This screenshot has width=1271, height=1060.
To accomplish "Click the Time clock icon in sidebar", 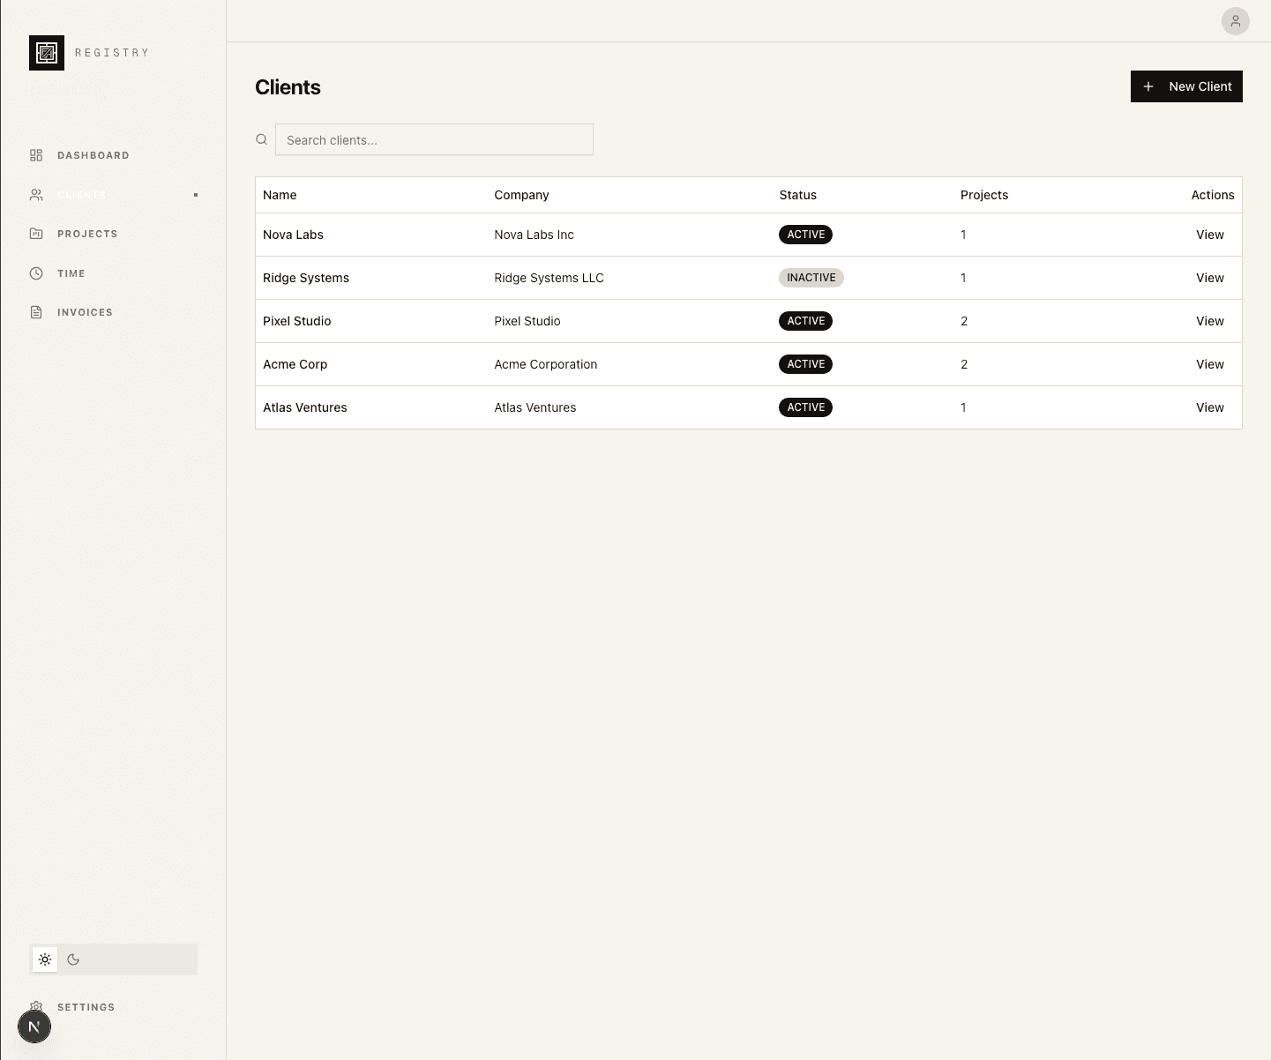I will point(36,273).
